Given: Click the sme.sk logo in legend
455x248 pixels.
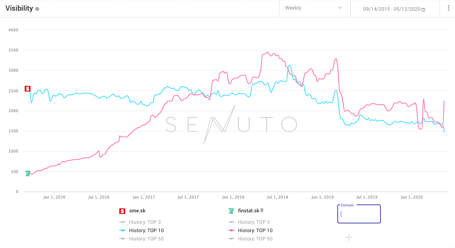Looking at the screenshot, I should coord(122,211).
